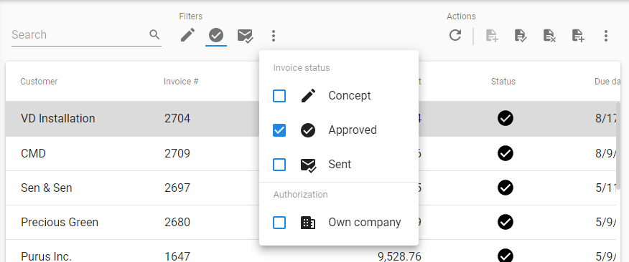Click the envelope icon beside Sent
The width and height of the screenshot is (629, 262).
(309, 165)
